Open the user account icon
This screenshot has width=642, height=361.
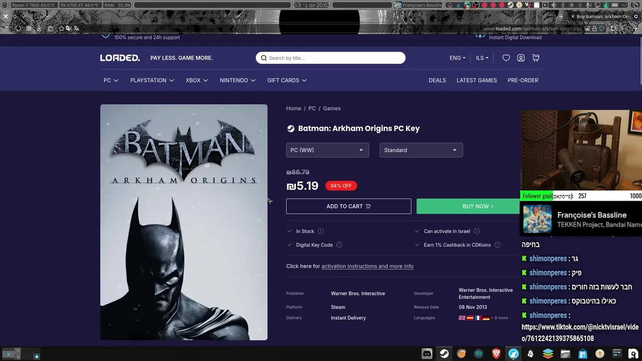pos(521,58)
